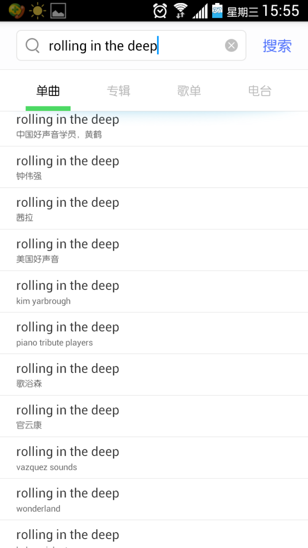308x548 pixels.
Task: Tap the magnifier search icon
Action: tap(33, 46)
